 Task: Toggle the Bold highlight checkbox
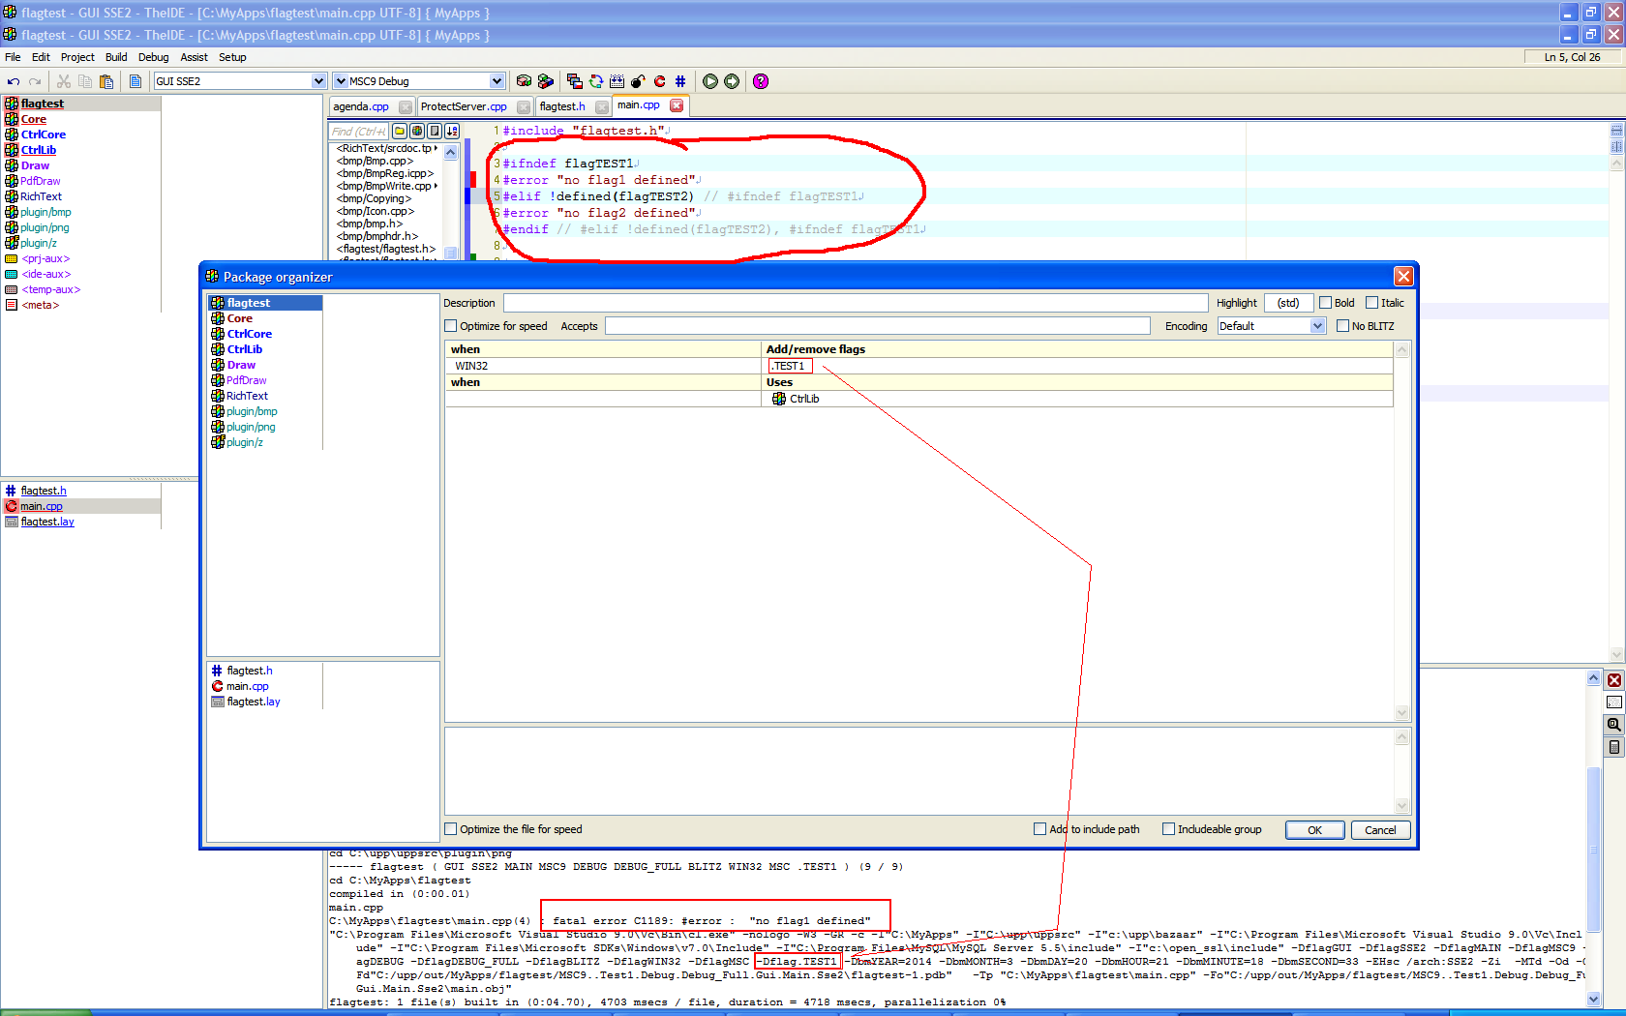(x=1326, y=303)
